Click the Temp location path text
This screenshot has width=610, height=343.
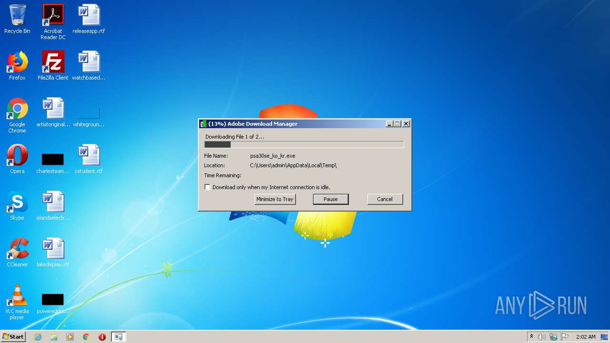293,165
